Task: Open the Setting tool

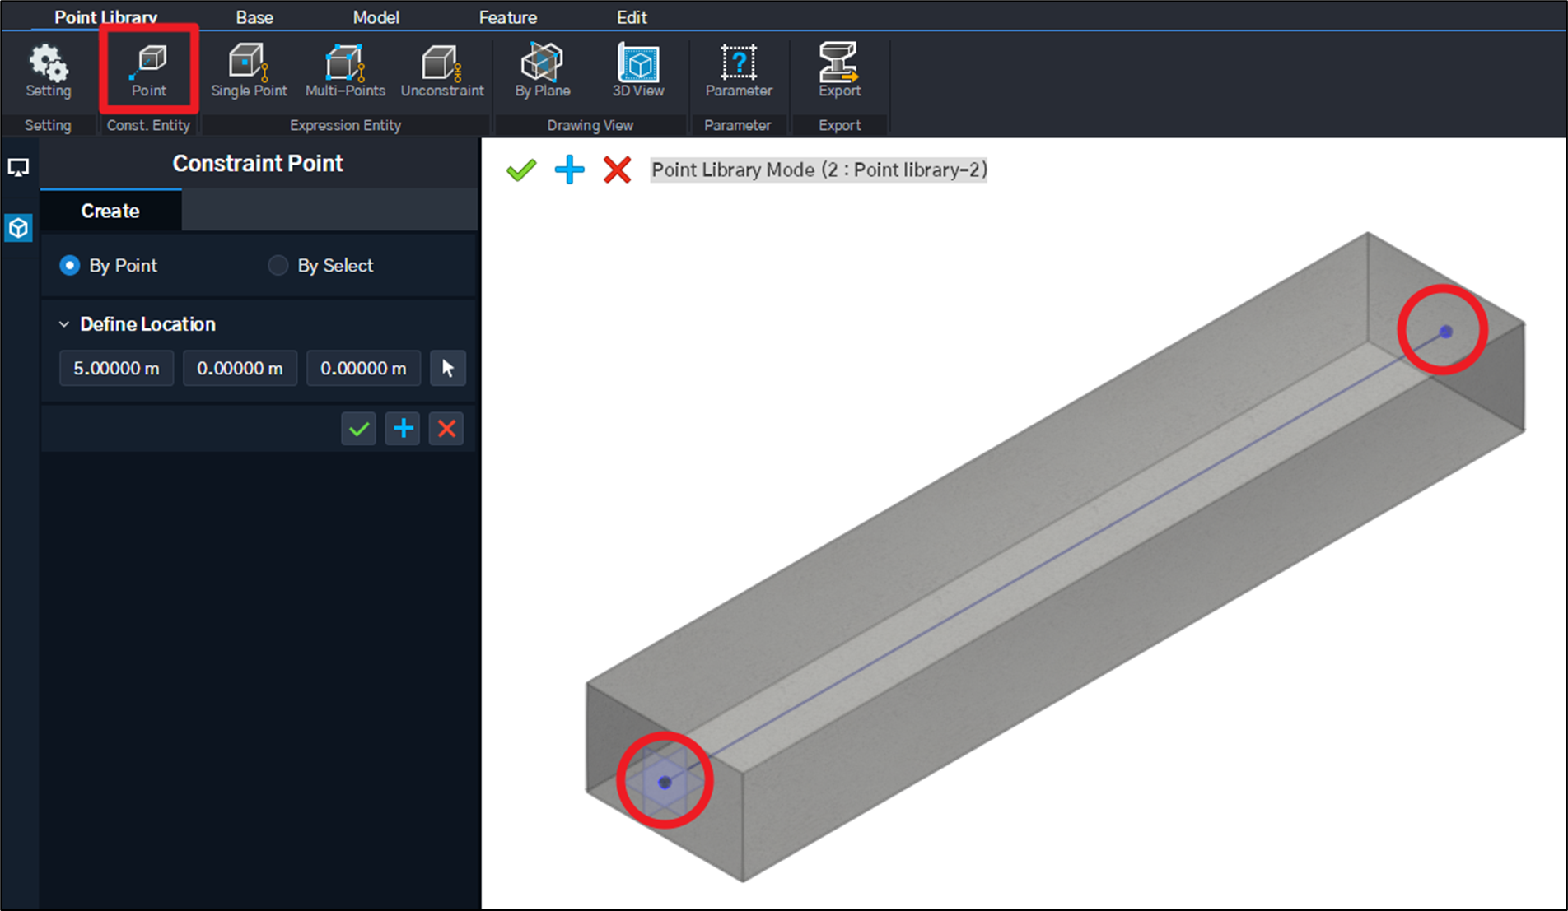Action: pyautogui.click(x=48, y=70)
